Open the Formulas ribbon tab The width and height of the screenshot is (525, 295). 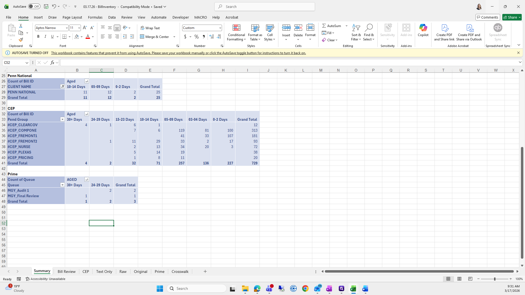click(x=95, y=17)
